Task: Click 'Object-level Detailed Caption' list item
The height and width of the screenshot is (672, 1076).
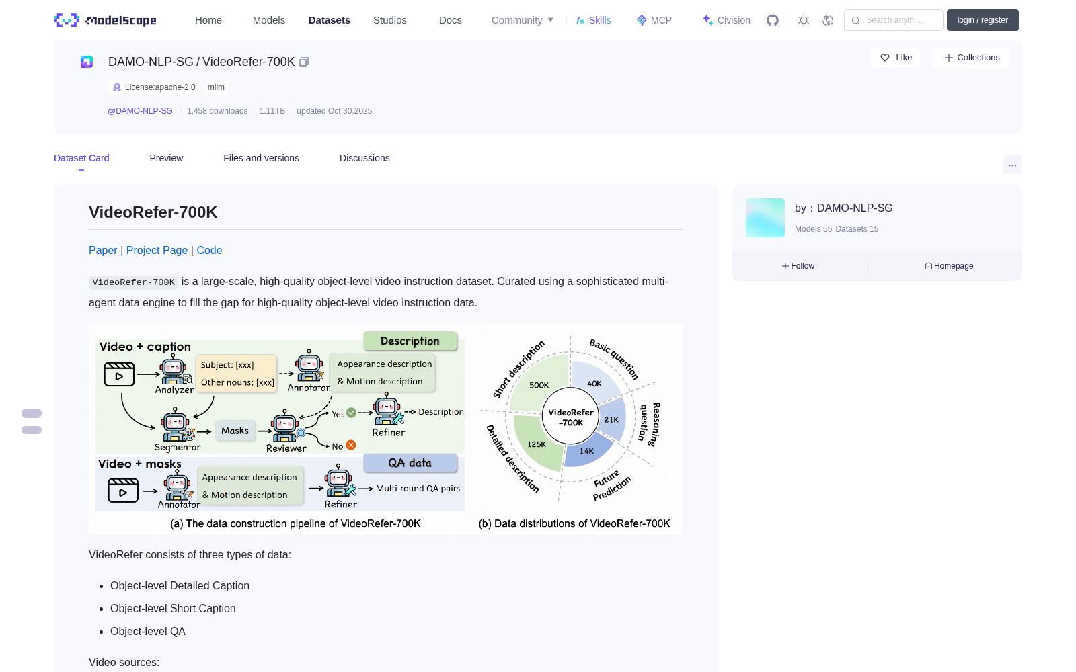Action: (180, 586)
